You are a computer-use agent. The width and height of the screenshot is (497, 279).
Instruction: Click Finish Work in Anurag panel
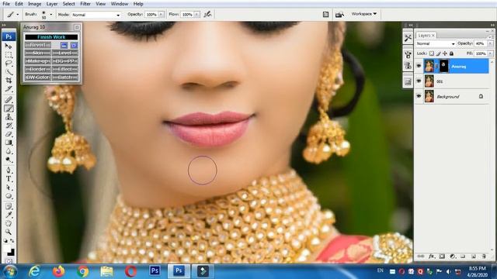[51, 37]
